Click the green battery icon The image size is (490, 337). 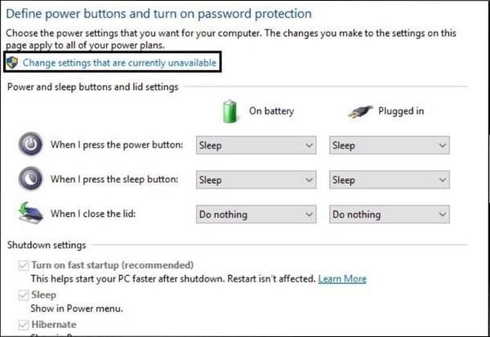point(229,110)
